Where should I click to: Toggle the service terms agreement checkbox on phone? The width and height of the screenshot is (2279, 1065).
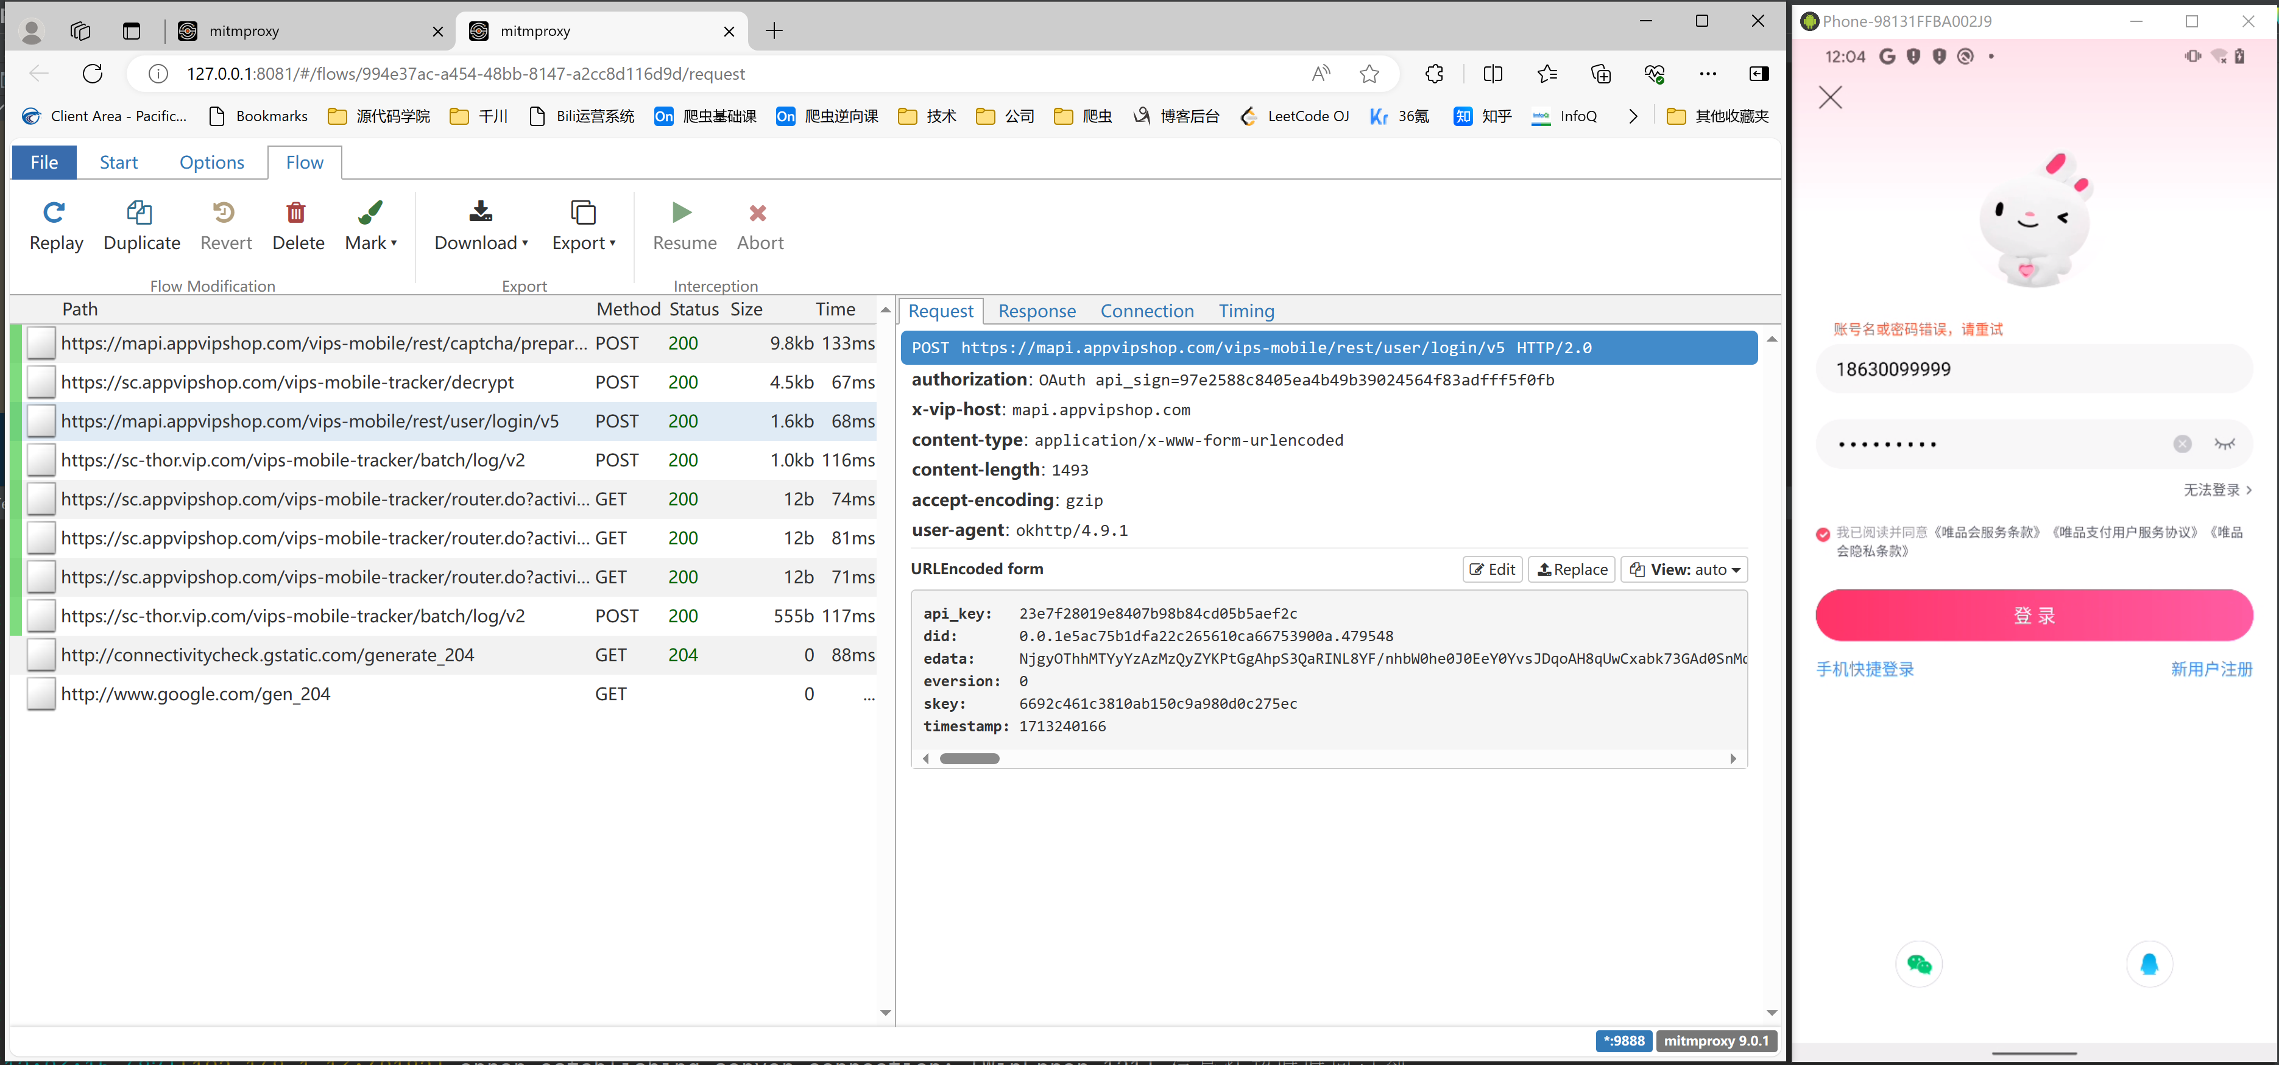click(1823, 533)
